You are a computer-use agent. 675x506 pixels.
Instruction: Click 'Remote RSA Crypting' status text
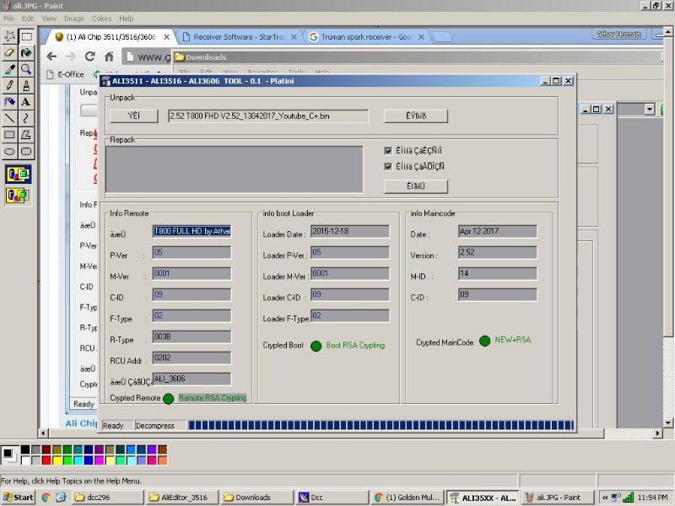click(213, 398)
